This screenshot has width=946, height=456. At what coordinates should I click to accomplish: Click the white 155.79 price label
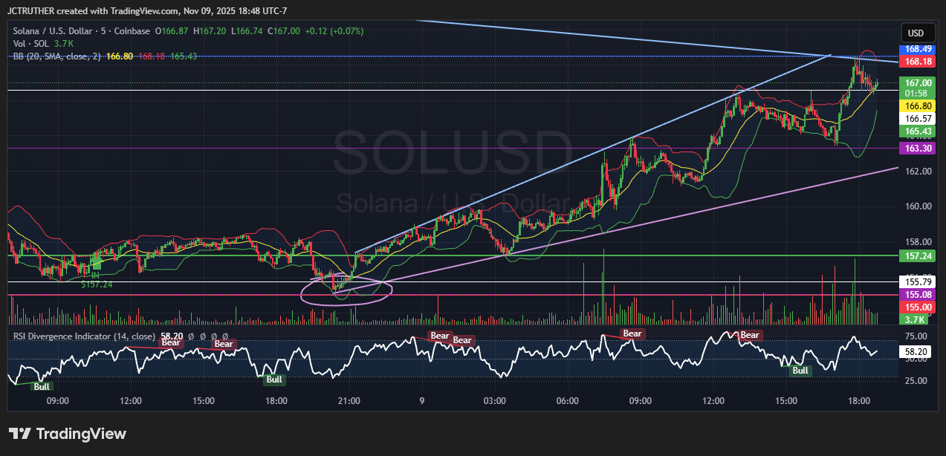pyautogui.click(x=916, y=281)
